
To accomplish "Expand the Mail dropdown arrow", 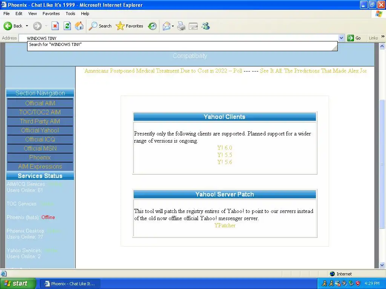I will (x=173, y=26).
